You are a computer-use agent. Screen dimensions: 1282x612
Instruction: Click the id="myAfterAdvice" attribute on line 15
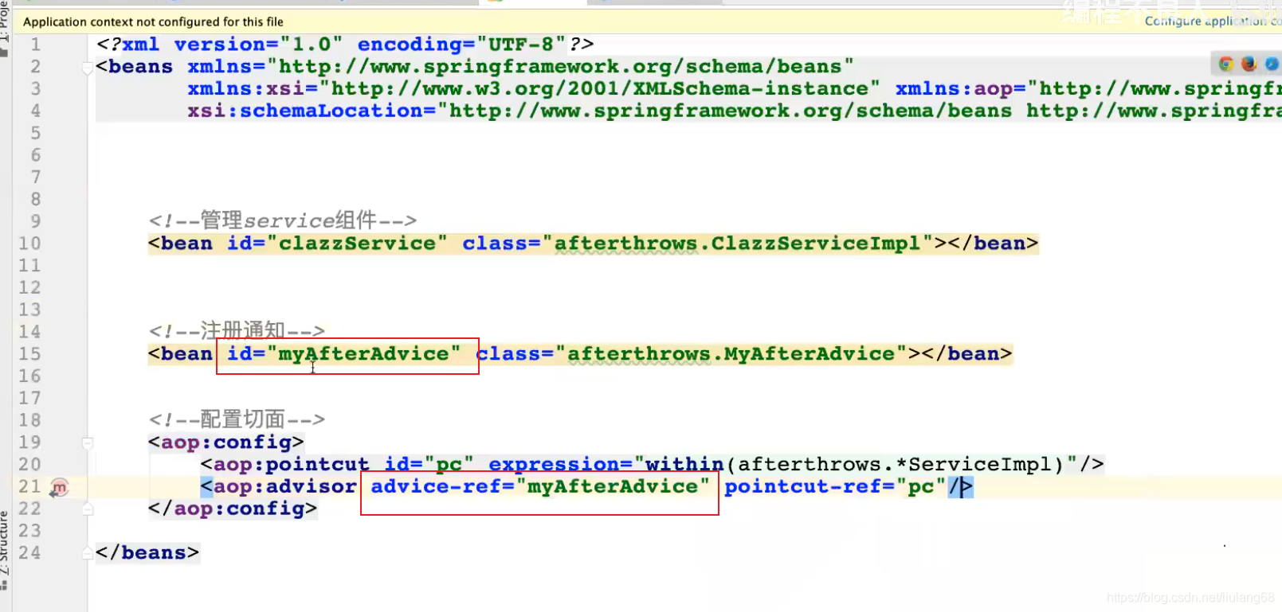[x=344, y=354]
